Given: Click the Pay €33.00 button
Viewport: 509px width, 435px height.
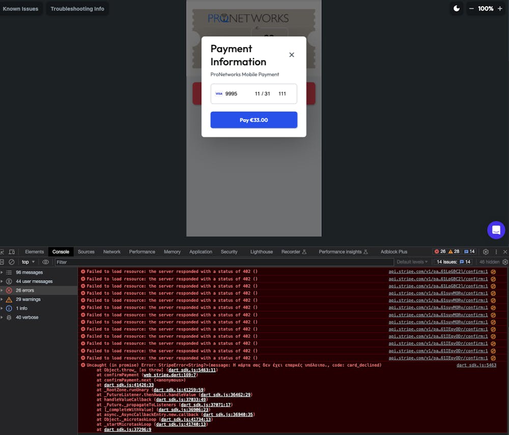Looking at the screenshot, I should [x=253, y=120].
